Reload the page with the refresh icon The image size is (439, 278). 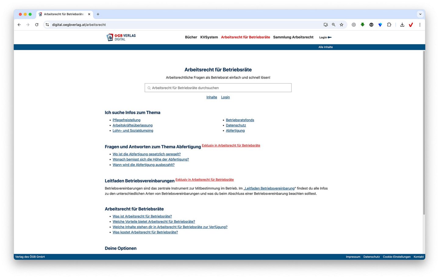(37, 25)
